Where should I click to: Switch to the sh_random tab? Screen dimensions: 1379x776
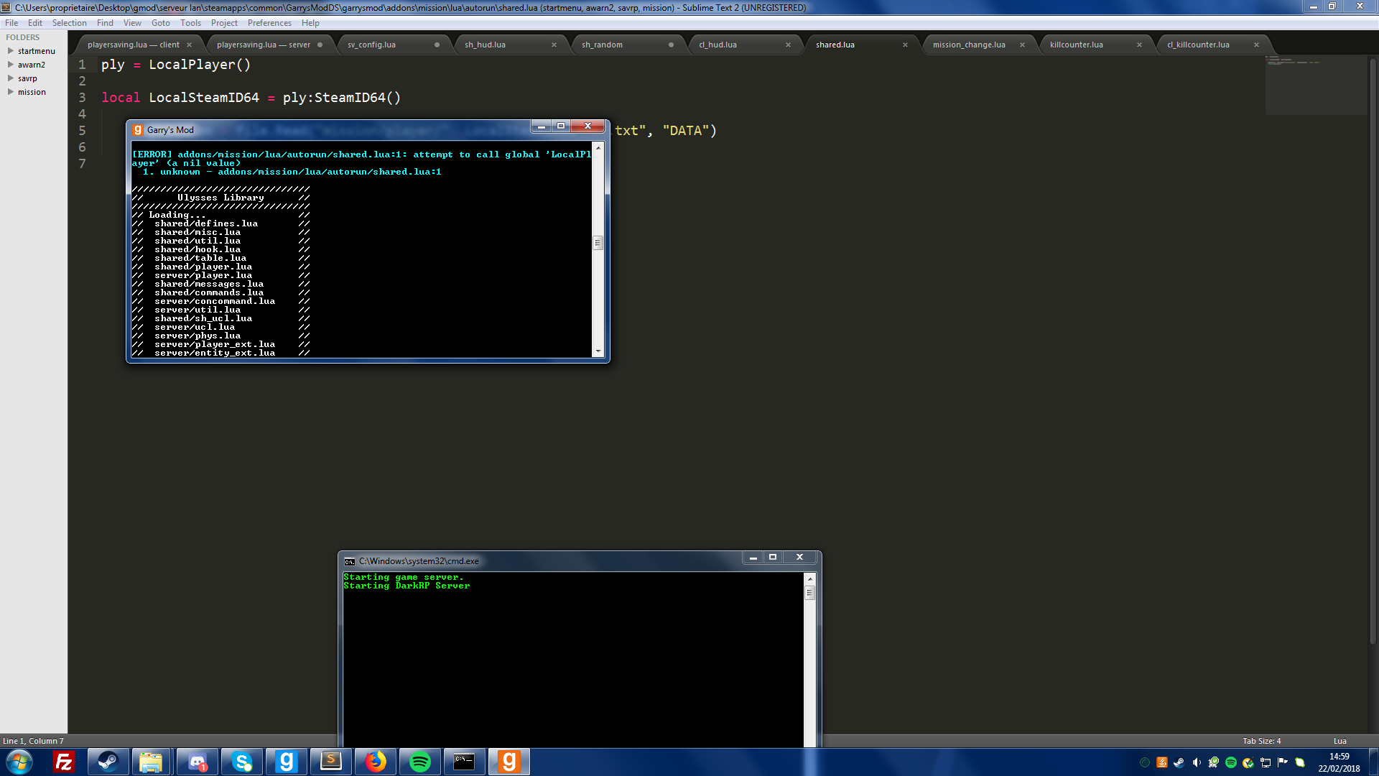coord(602,45)
